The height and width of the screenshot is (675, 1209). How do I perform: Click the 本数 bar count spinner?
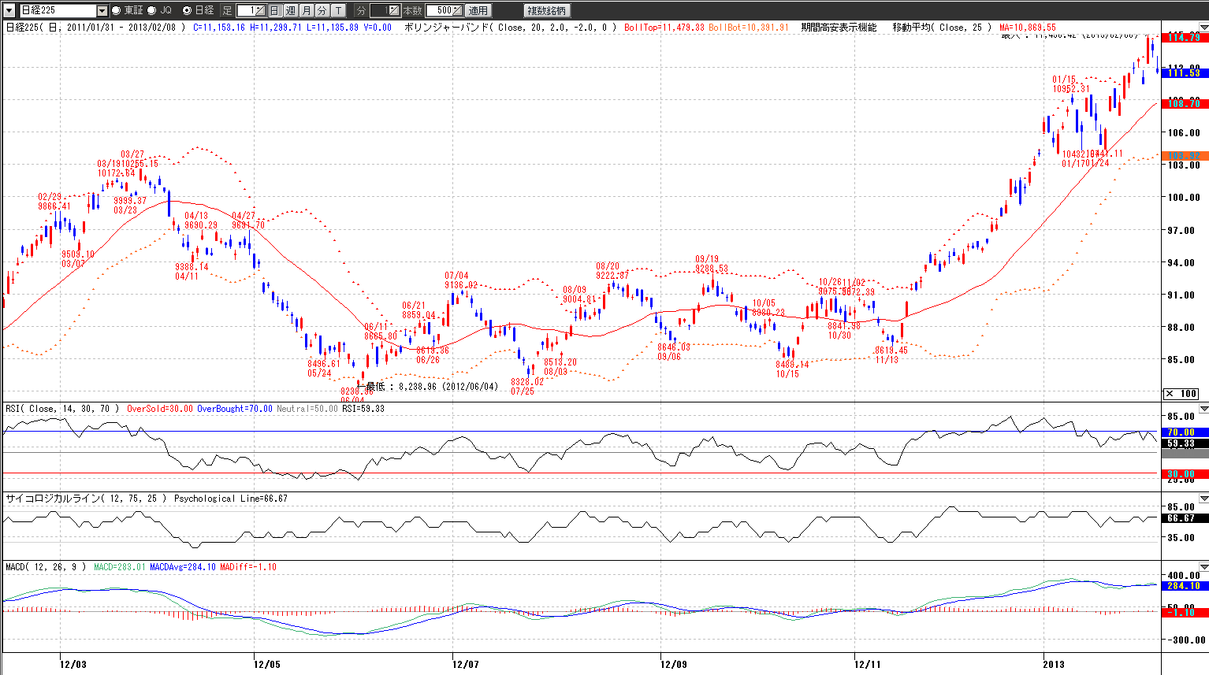tap(458, 10)
